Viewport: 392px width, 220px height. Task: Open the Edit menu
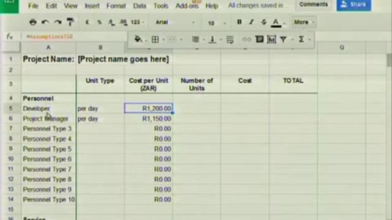(51, 5)
